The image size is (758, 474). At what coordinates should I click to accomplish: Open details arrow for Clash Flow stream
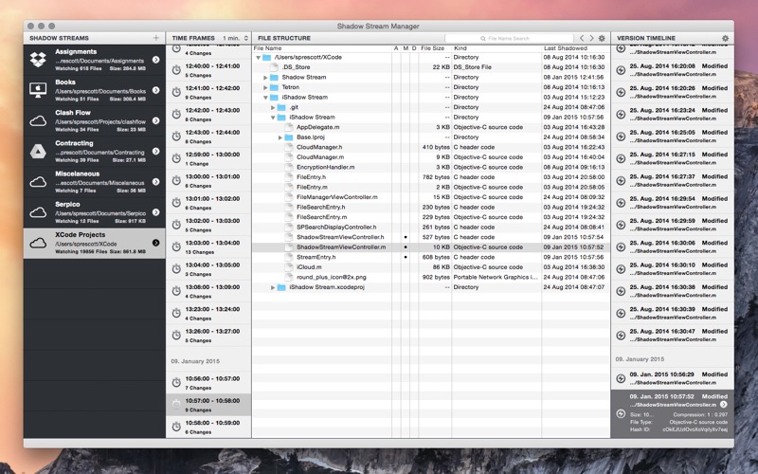pos(156,120)
